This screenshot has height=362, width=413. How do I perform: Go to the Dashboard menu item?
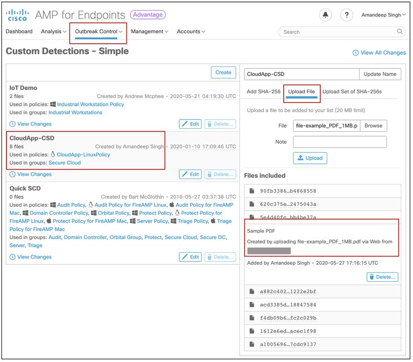pyautogui.click(x=19, y=32)
